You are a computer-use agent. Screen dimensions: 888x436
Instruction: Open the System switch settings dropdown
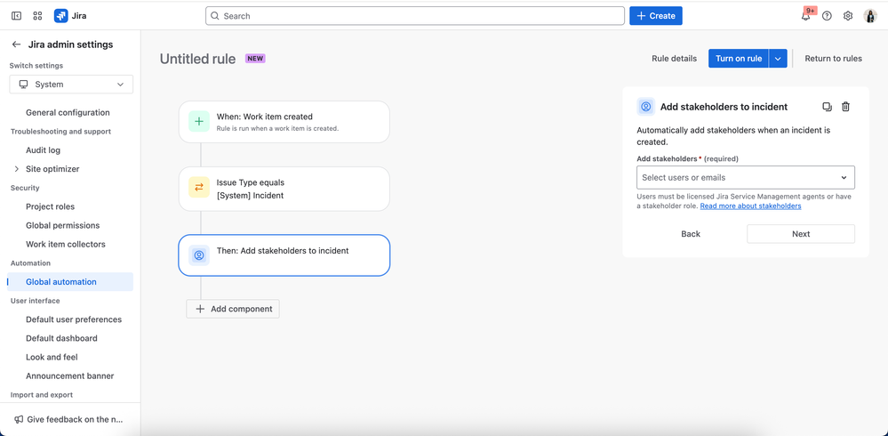pos(71,85)
